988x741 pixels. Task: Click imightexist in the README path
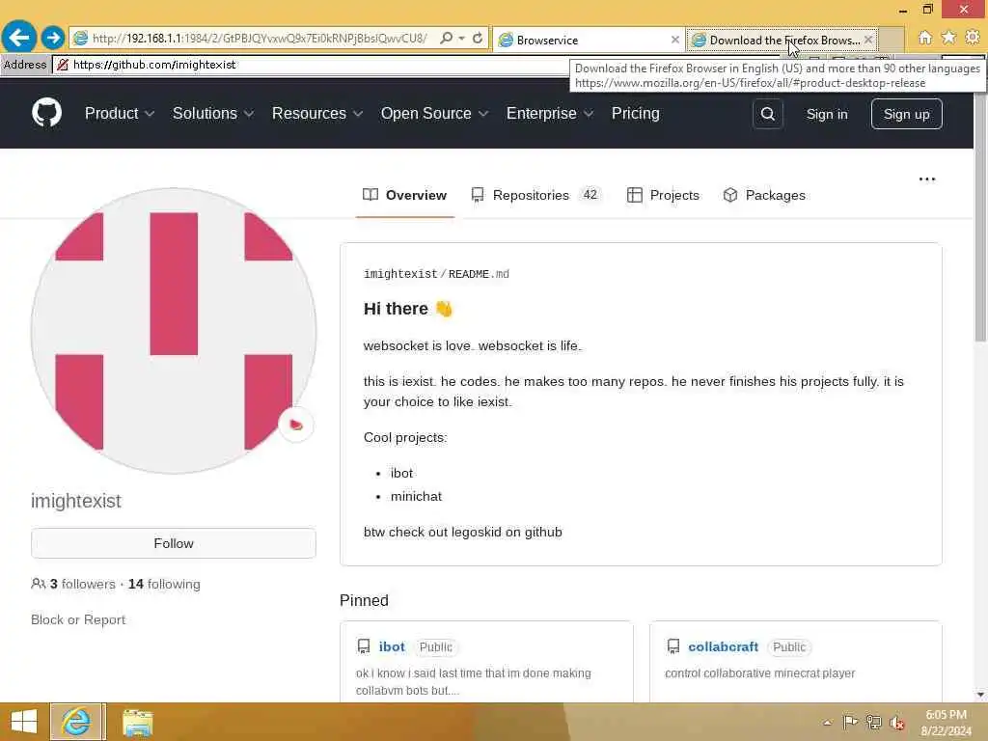coord(400,274)
